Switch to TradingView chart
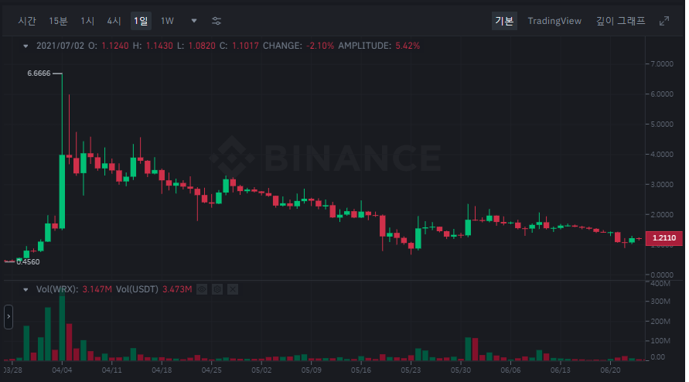The height and width of the screenshot is (382, 689). 554,21
